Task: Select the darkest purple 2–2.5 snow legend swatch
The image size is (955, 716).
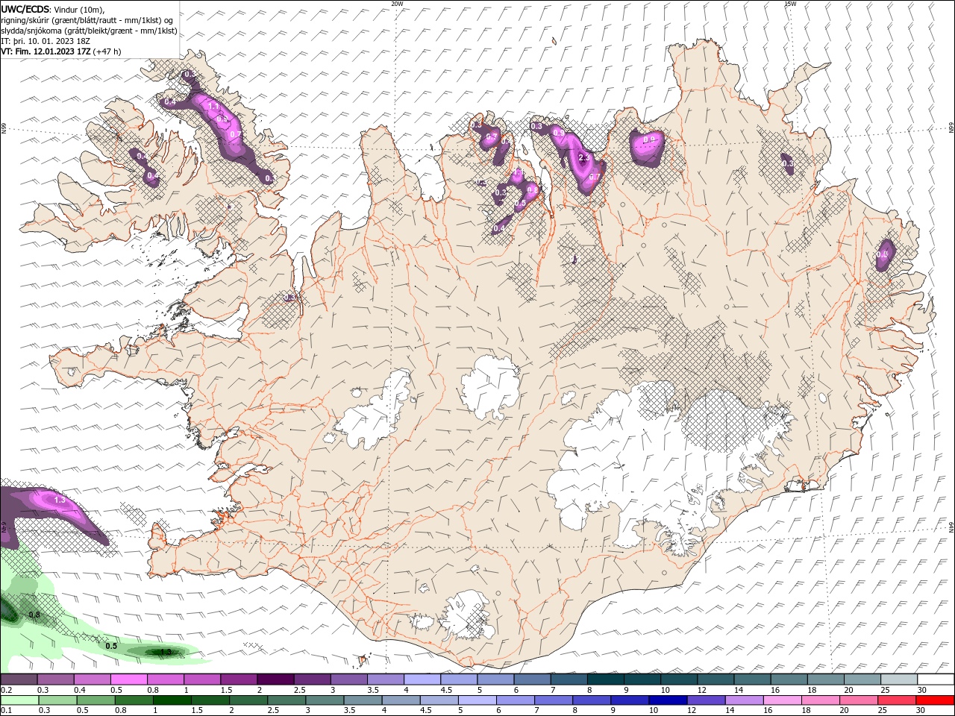Action: click(275, 679)
